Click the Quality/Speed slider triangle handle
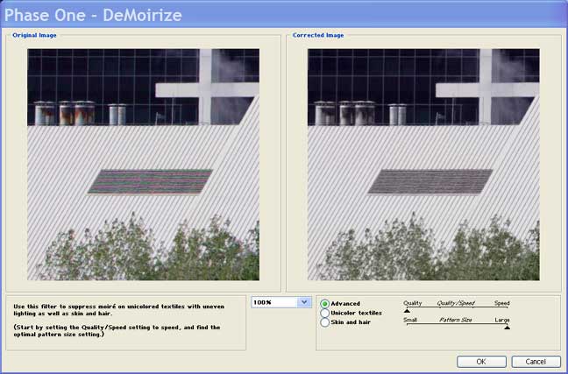 point(407,310)
